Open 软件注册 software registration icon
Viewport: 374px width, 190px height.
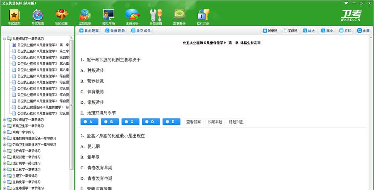203,16
